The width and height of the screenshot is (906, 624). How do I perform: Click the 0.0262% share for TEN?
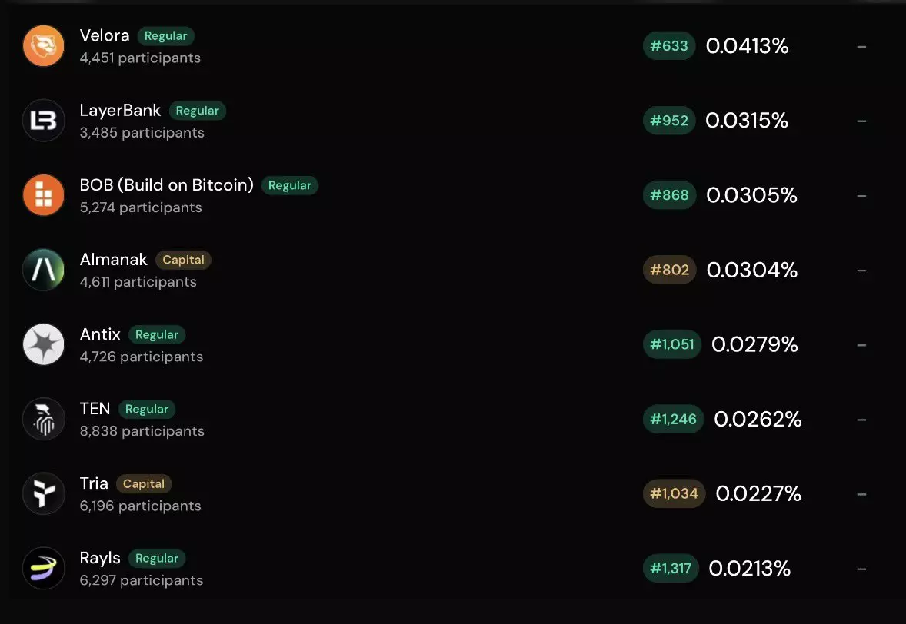[x=758, y=419]
